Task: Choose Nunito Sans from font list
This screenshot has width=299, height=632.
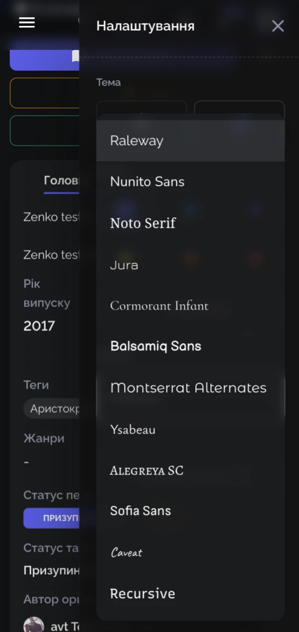Action: (x=190, y=181)
